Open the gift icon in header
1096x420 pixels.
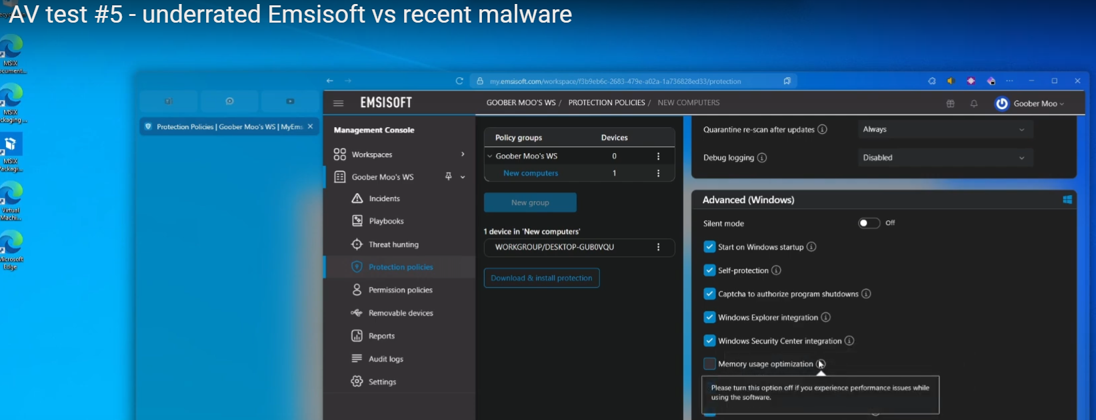coord(951,103)
